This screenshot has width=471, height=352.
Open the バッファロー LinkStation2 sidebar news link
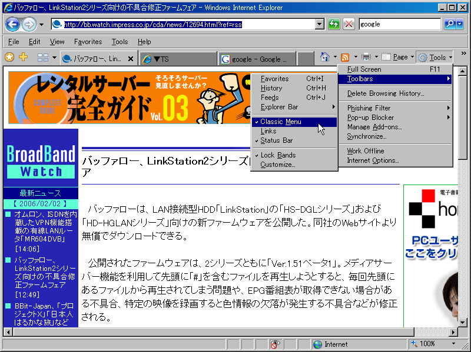45,272
